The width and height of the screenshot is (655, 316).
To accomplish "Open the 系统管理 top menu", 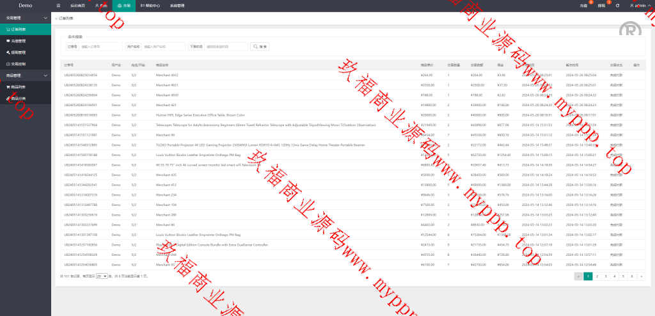I will pyautogui.click(x=177, y=5).
